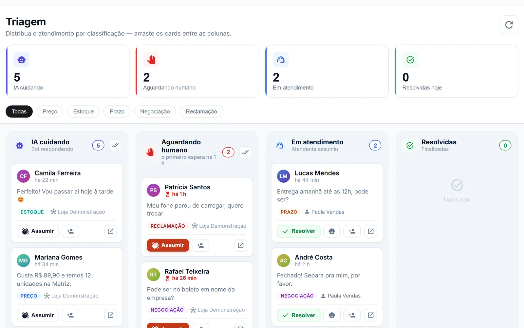Open Patrícia Santos conversation externally

(241, 245)
